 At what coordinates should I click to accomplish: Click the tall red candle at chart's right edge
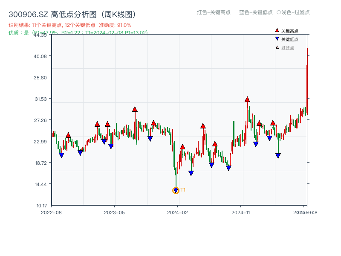(x=307, y=81)
